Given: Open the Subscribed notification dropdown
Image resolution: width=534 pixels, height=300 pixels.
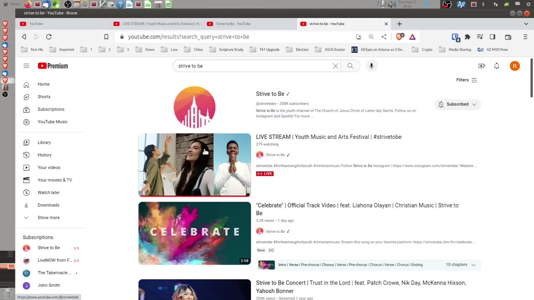Looking at the screenshot, I should tap(458, 104).
